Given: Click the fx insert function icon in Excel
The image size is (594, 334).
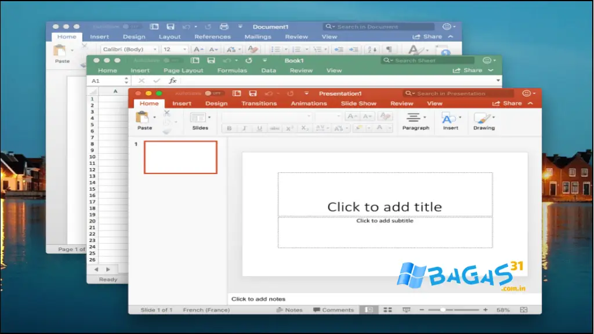Looking at the screenshot, I should pyautogui.click(x=173, y=80).
